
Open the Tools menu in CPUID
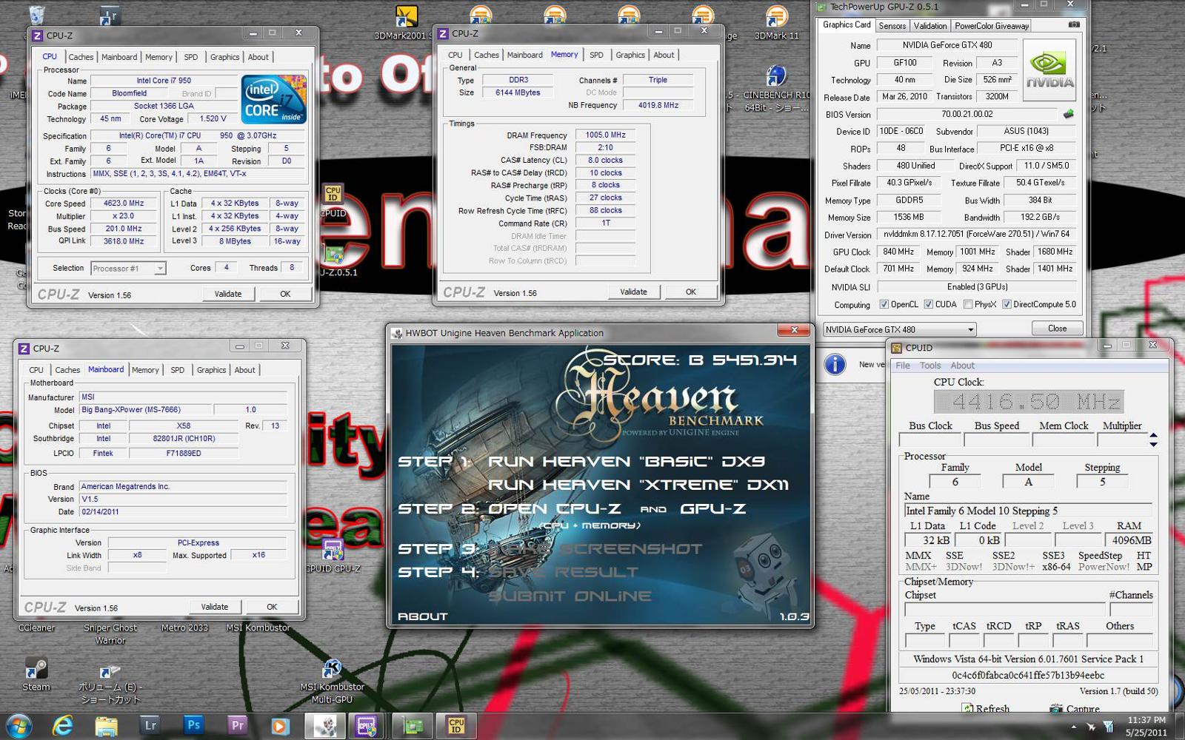(930, 366)
